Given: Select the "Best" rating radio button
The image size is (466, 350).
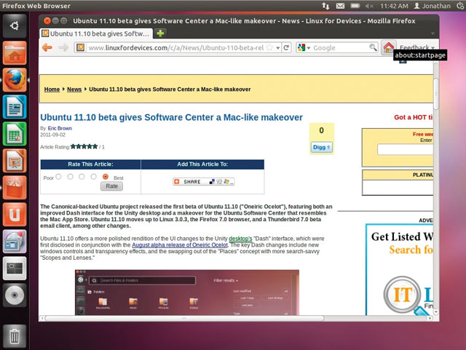Looking at the screenshot, I should click(106, 177).
